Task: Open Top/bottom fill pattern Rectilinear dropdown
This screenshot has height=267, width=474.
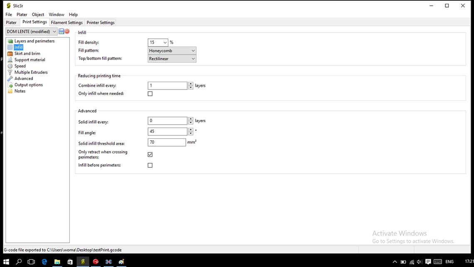Action: pos(172,59)
